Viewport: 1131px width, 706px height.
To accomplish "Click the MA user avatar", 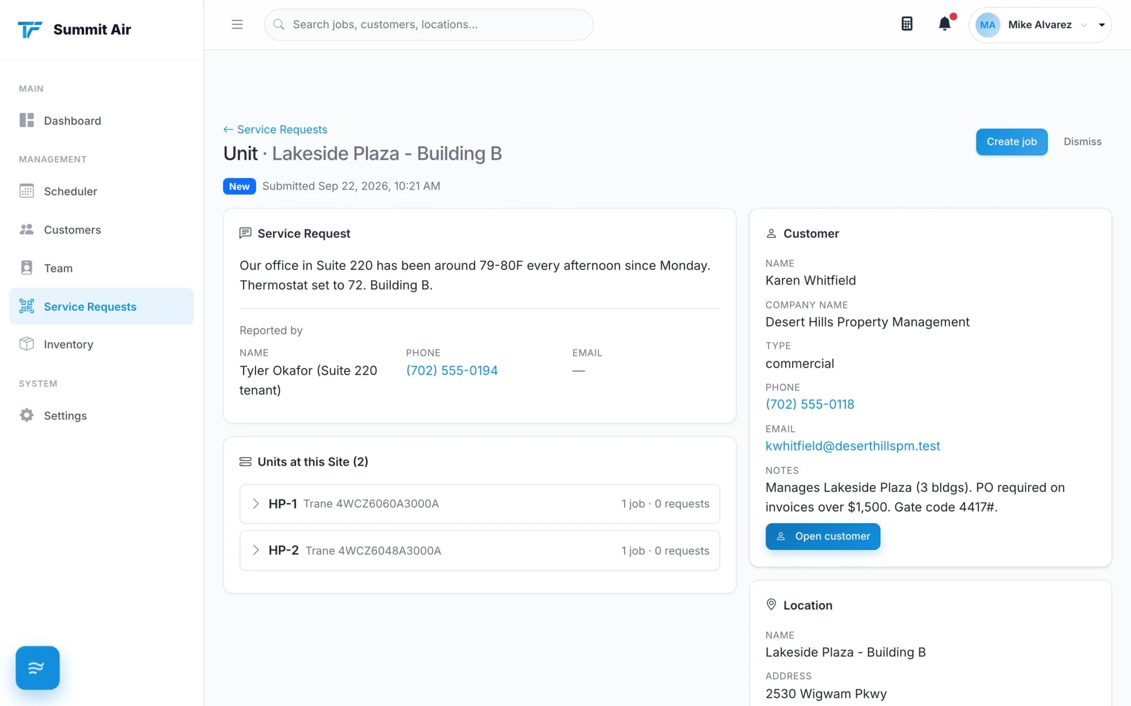I will click(x=987, y=25).
